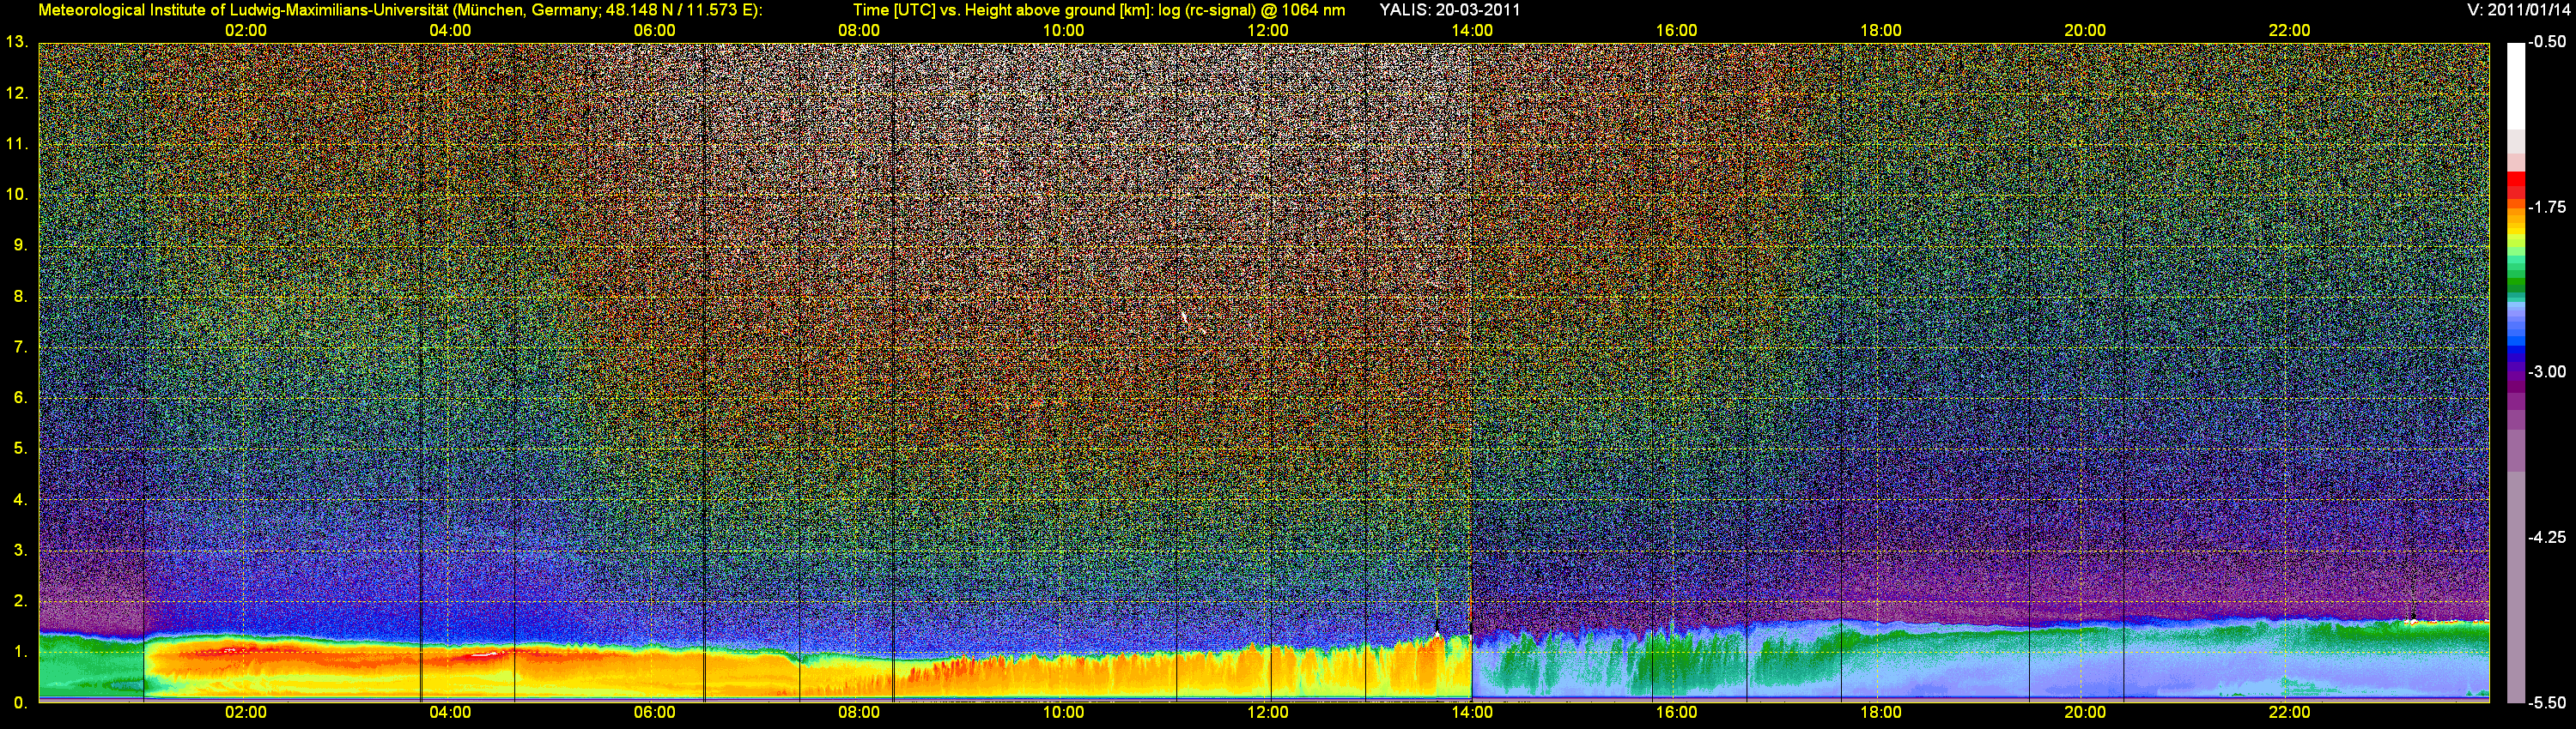Click the 12:00 label on the bottom time axis
Viewport: 2576px width, 729px height.
click(x=1268, y=713)
